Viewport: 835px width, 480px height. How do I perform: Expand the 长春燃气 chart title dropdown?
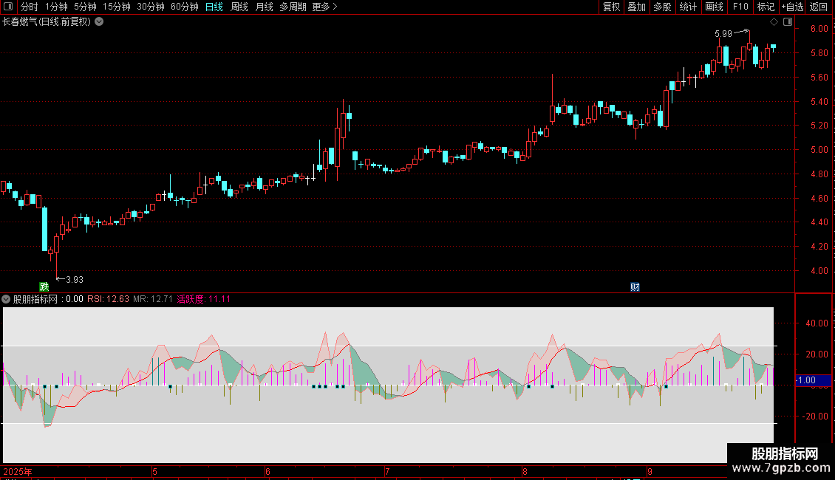coord(99,22)
